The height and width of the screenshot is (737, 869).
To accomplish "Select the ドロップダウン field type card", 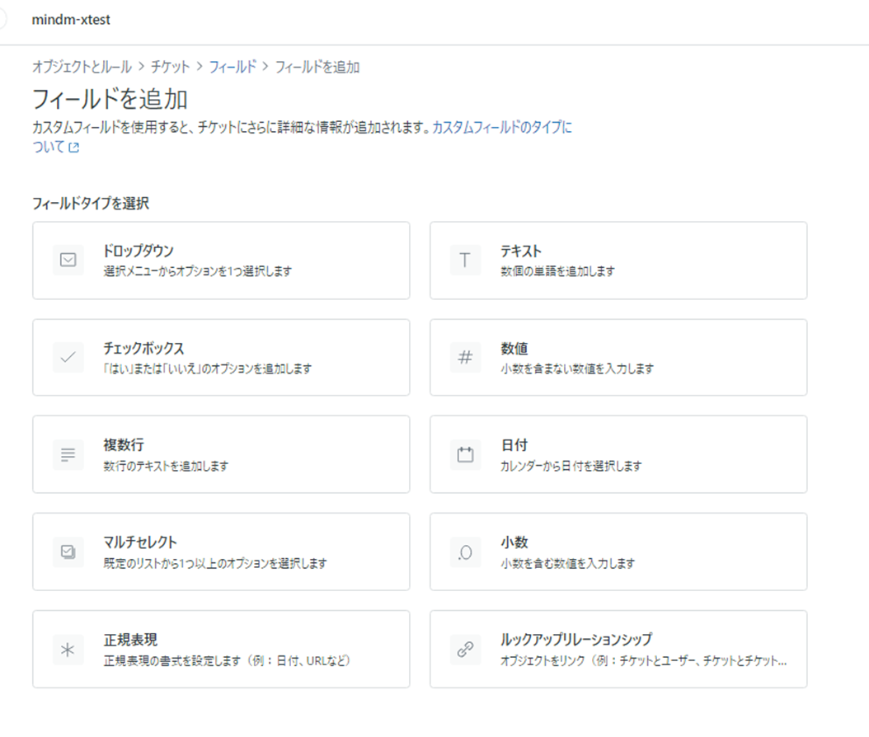I will coord(221,261).
